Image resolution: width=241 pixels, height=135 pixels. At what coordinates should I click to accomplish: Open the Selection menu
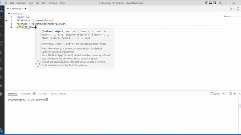[21, 3]
